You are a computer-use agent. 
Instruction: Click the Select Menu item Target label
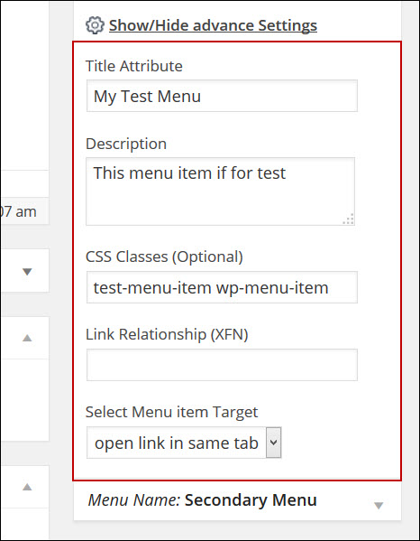tap(171, 412)
